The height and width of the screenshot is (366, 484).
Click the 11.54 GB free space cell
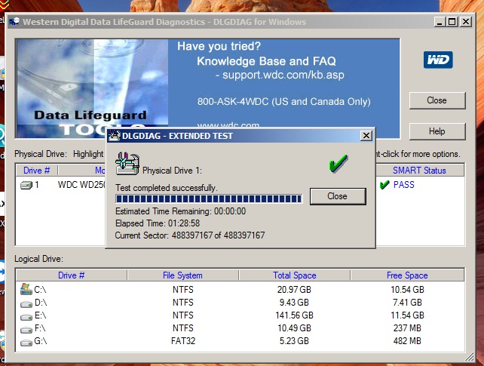click(407, 315)
